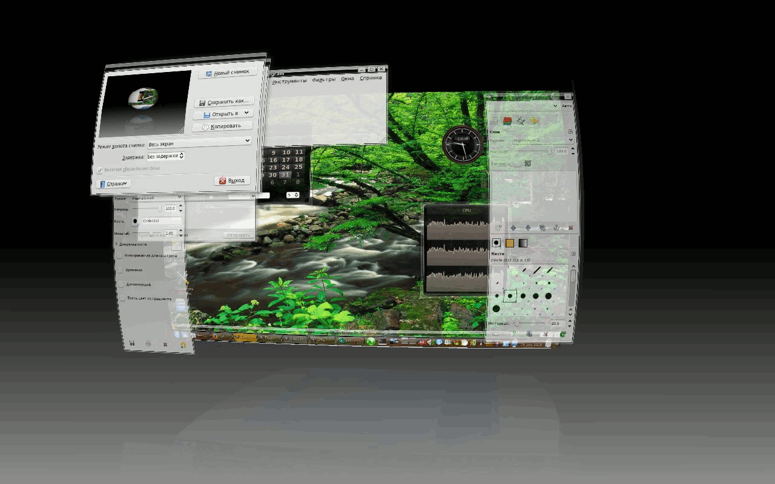Open the Справка help button in KSnapshot
Screen dimensions: 775x484
tap(113, 183)
